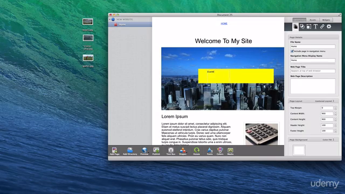Click the Web Page Description text area
The height and width of the screenshot is (194, 345).
(313, 86)
